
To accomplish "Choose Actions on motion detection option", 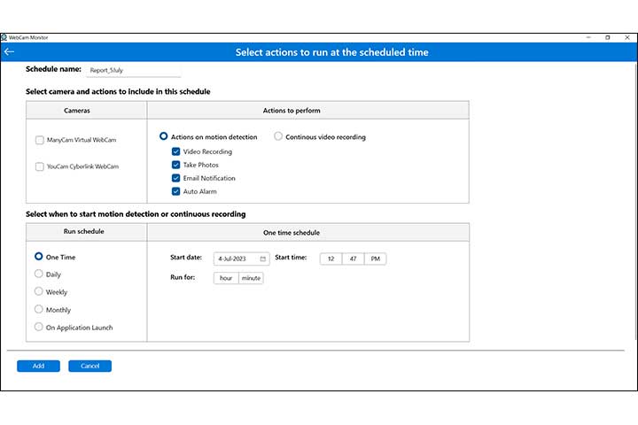I will coord(164,136).
